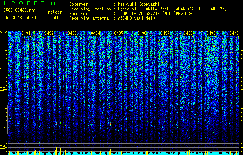The height and width of the screenshot is (155, 243).
Task: Click the 0.7 kHz axis tick label
Action: (3, 128)
